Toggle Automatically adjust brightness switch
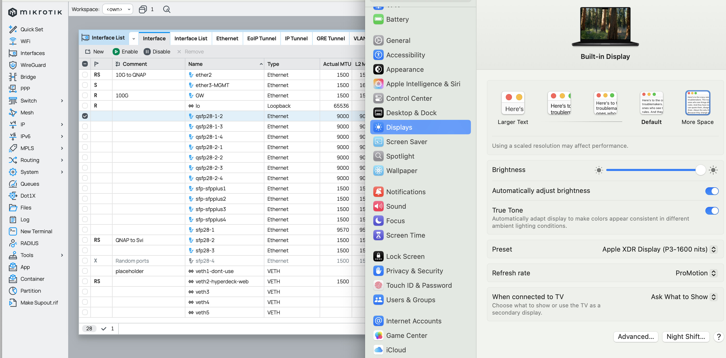This screenshot has height=358, width=726. click(x=712, y=191)
